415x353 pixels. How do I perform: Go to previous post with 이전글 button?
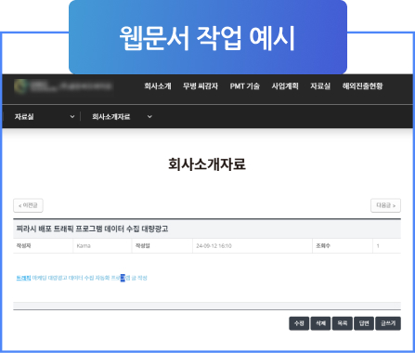28,205
